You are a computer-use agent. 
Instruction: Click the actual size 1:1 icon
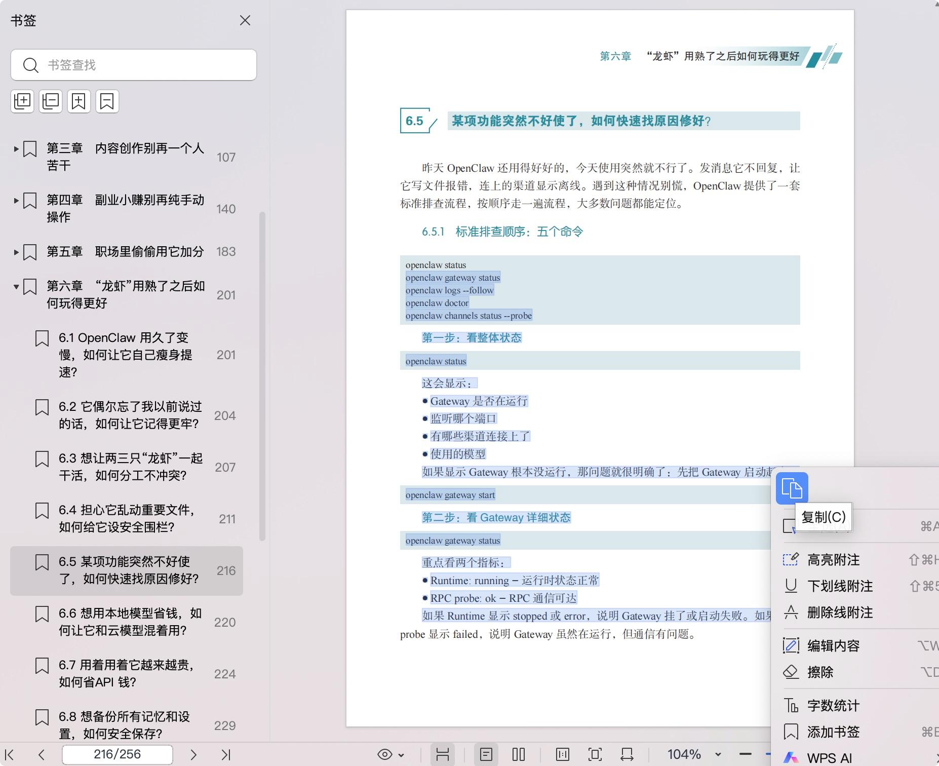pos(563,754)
